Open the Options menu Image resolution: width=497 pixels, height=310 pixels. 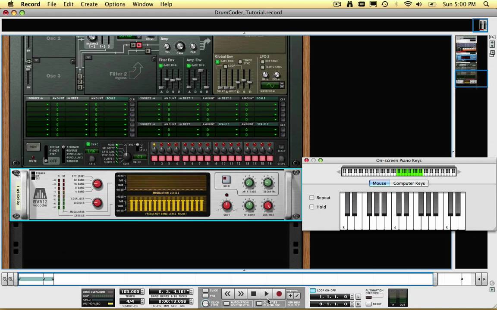pos(115,4)
